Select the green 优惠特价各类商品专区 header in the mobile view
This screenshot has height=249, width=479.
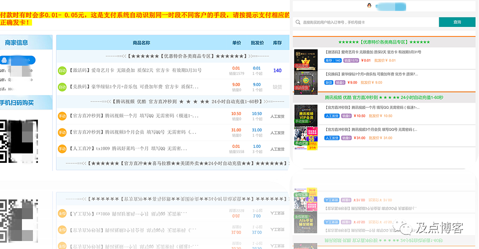click(384, 42)
